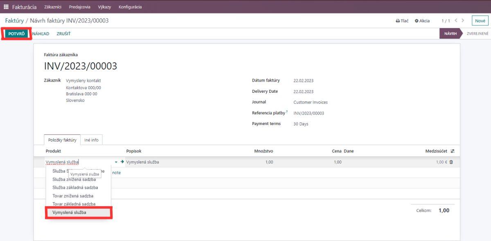Screen dimensions: 491x241
Task: Click the Faktúry breadcrumb link
Action: (14, 20)
